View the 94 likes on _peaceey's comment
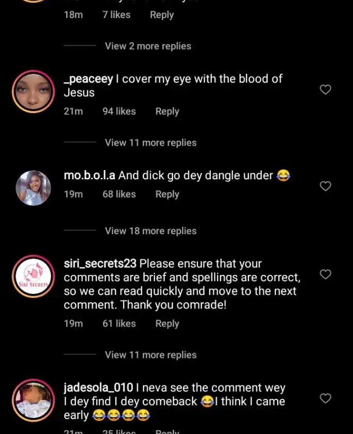The width and height of the screenshot is (353, 434). click(x=119, y=111)
